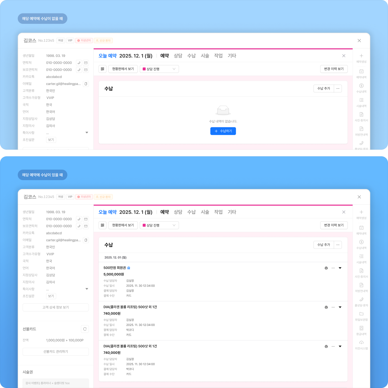Collapse the first DIA 500샷 payment entry
388x388 pixels.
point(340,307)
